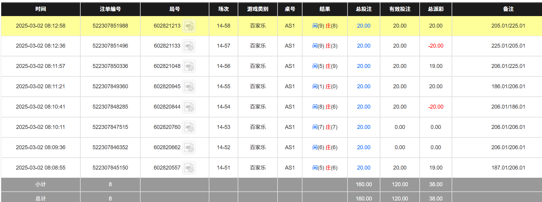This screenshot has width=542, height=202.
Task: Open the video replay for round 602820760
Action: point(189,127)
